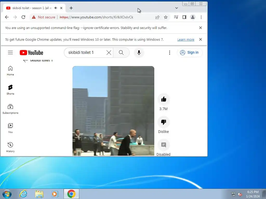Reload the page
The image size is (266, 199).
pyautogui.click(x=23, y=17)
